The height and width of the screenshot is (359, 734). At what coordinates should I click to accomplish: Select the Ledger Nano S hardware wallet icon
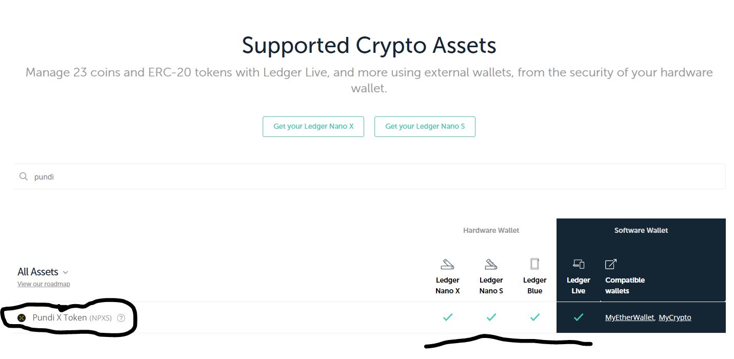pos(491,264)
